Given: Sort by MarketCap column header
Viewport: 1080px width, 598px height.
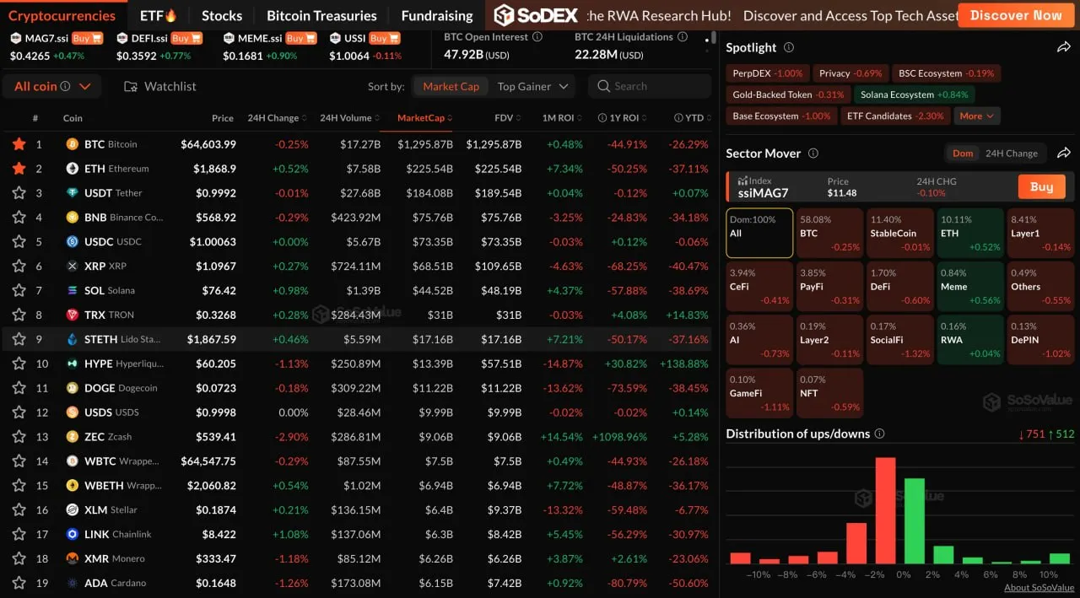Looking at the screenshot, I should (424, 118).
